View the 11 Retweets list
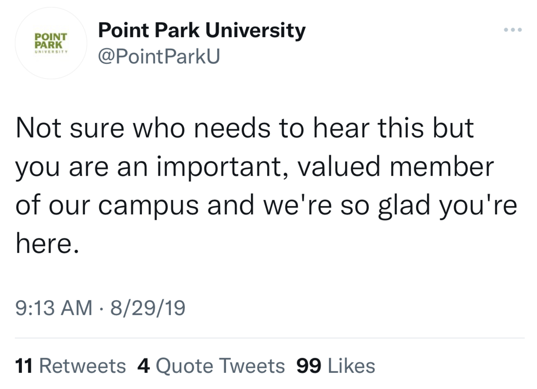 pos(71,366)
